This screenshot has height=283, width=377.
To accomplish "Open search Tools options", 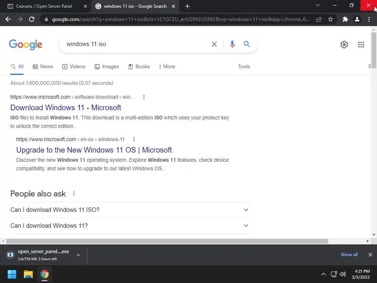I will [244, 67].
